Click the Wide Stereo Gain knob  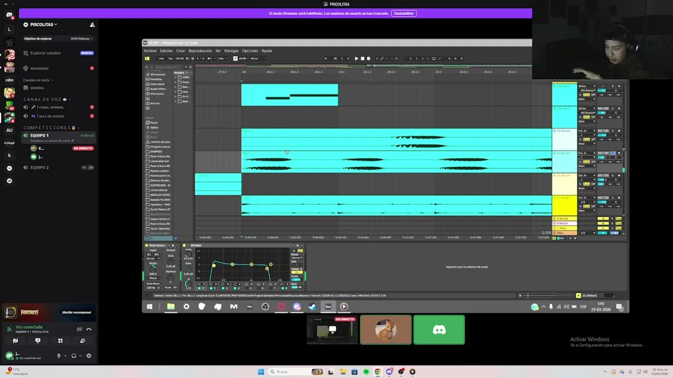(171, 261)
